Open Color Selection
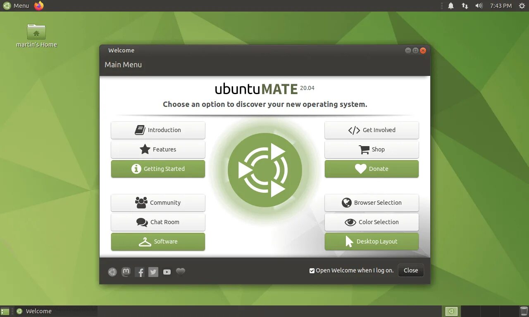This screenshot has height=317, width=529. (x=372, y=222)
